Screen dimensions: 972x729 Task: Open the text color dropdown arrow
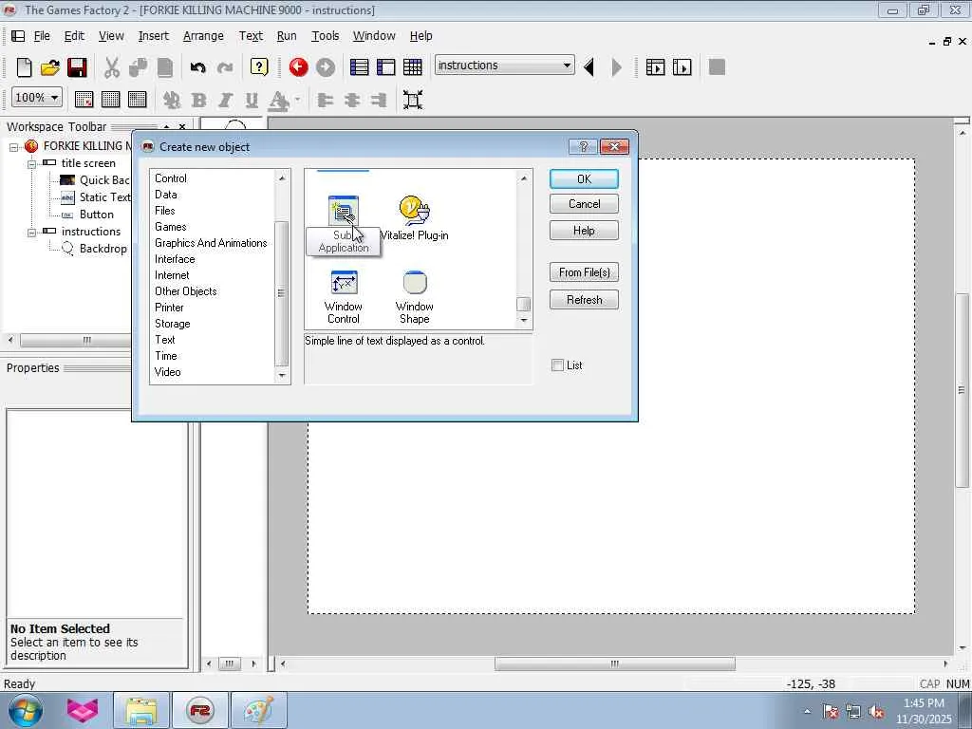pyautogui.click(x=297, y=99)
